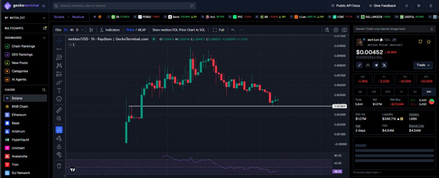Select the trend line drawing tool

(59, 49)
